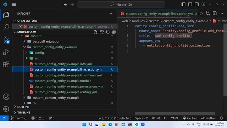The image size is (227, 128).
Task: Click the 'web' breadcrumb segment
Action: click(124, 21)
